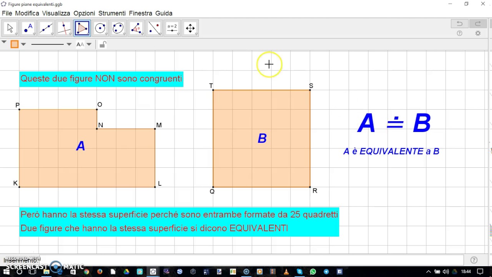Open Firefox from the taskbar

(x=100, y=272)
